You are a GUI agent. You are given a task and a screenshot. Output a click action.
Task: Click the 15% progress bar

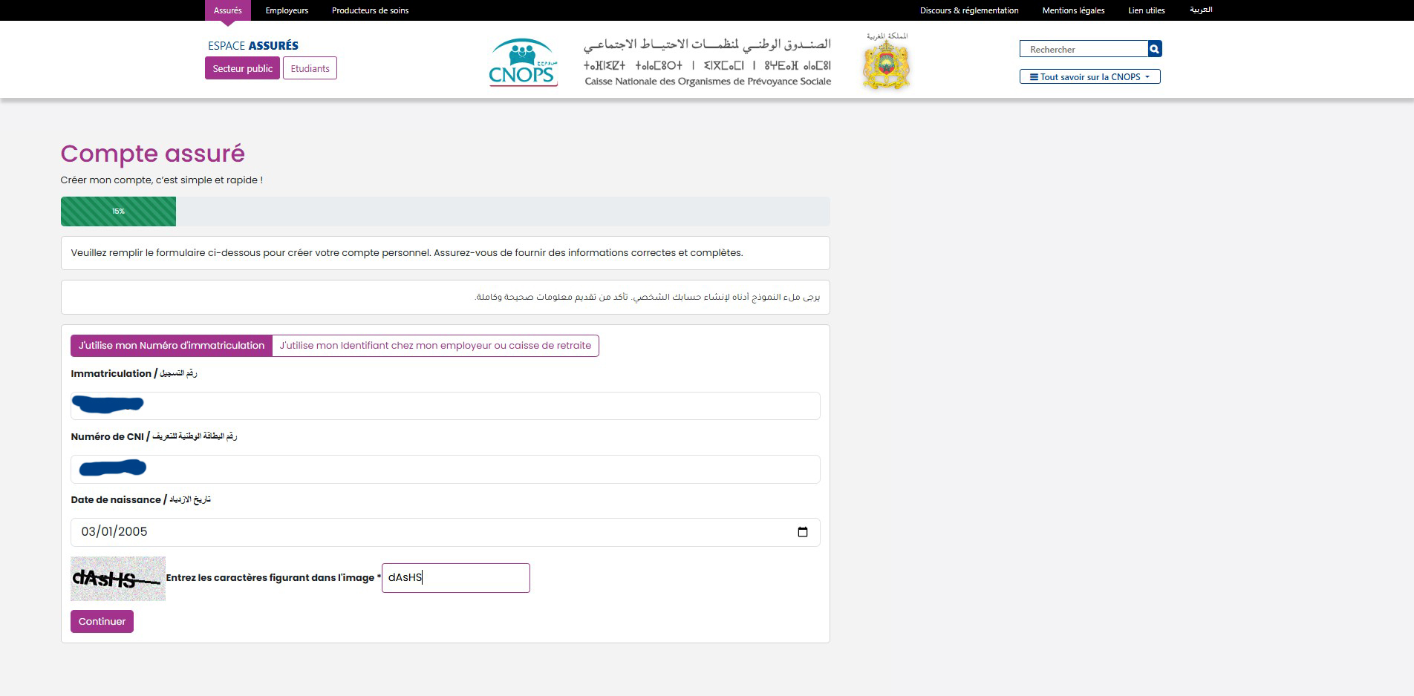point(118,211)
